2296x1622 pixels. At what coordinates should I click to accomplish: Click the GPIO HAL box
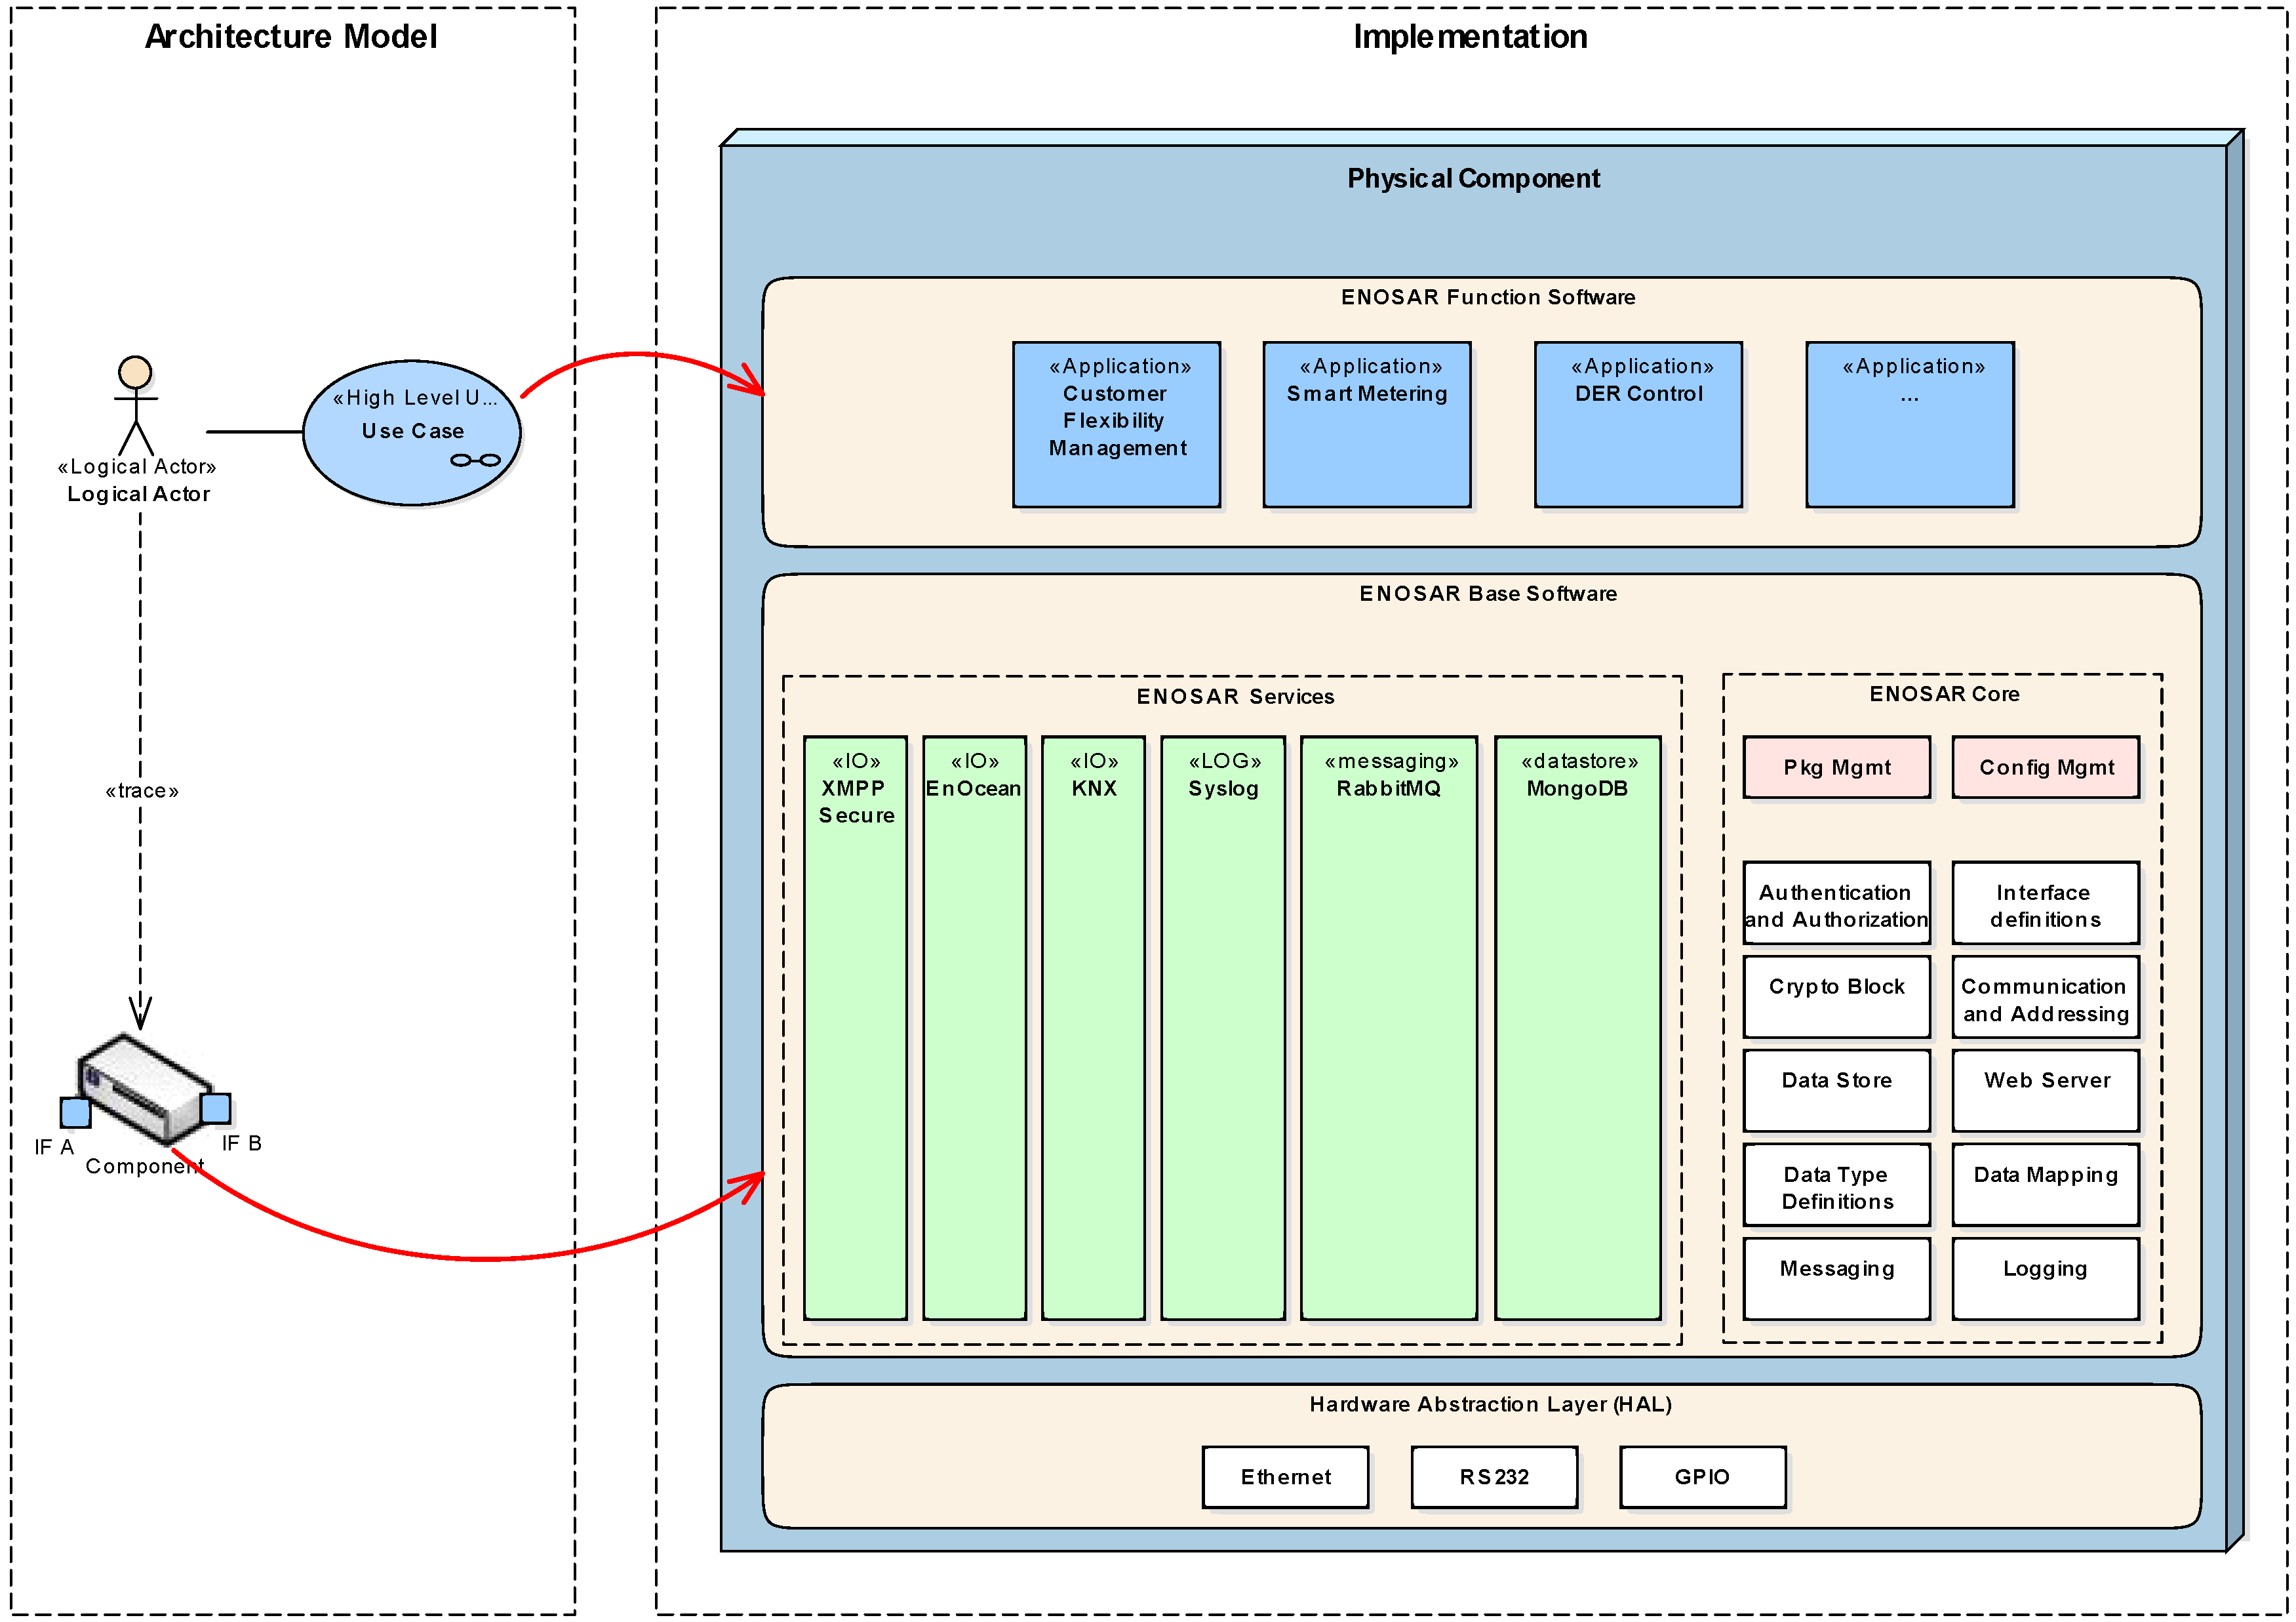tap(1702, 1477)
